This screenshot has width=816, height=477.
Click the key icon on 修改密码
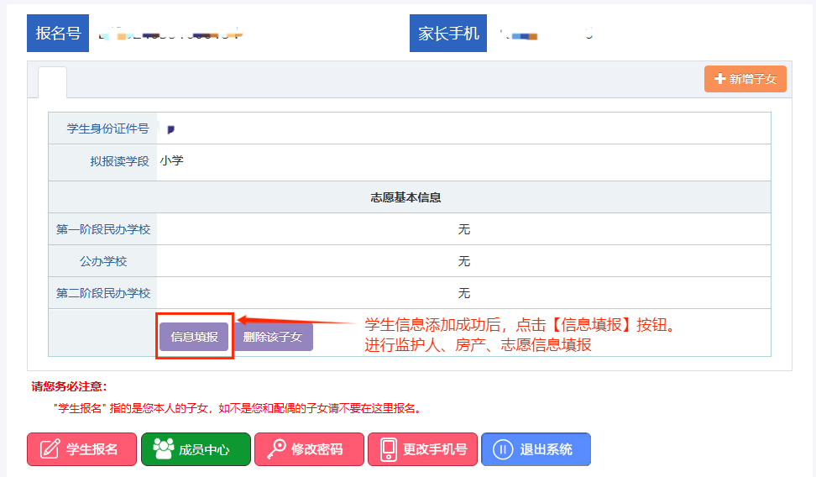275,449
